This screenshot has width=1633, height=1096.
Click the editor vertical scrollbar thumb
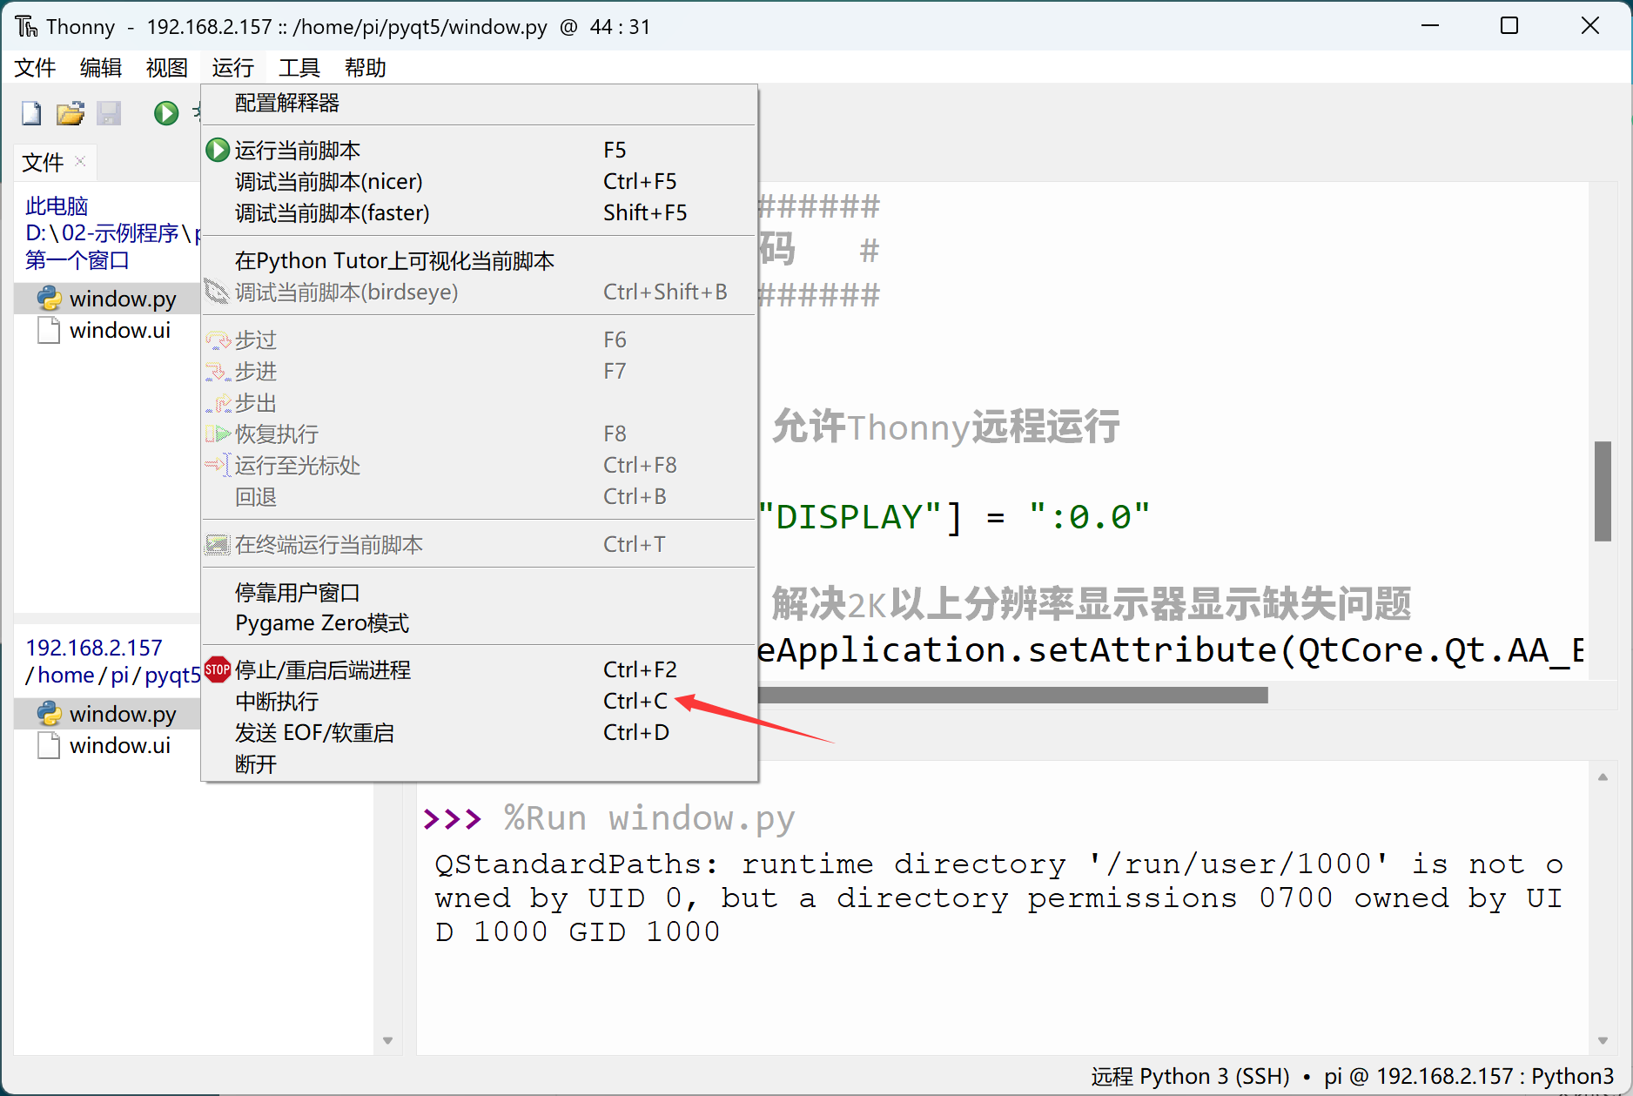point(1603,492)
